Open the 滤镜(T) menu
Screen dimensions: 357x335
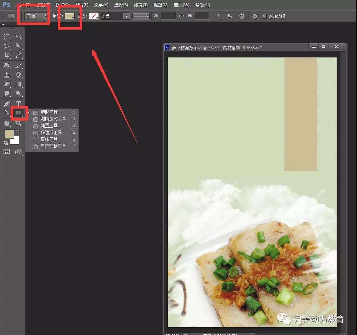tap(140, 5)
